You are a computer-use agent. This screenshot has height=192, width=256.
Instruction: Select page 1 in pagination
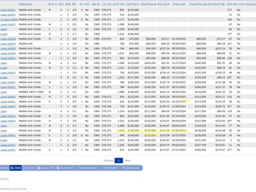(119, 161)
